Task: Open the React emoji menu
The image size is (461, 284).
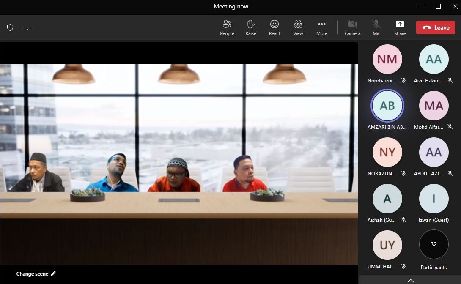Action: (x=274, y=27)
